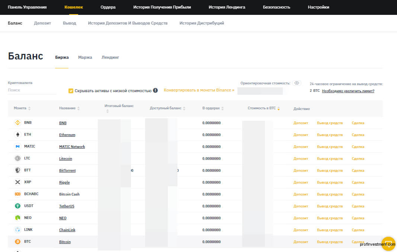Viewport: 397px width, 252px height.
Task: Click the NEO coin icon
Action: (17, 218)
